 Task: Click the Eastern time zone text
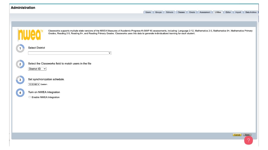tap(44, 84)
